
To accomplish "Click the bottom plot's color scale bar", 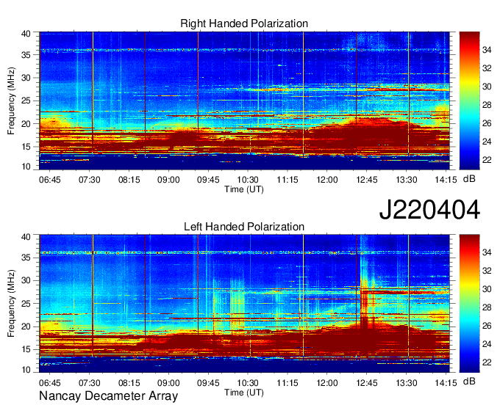I will click(469, 304).
